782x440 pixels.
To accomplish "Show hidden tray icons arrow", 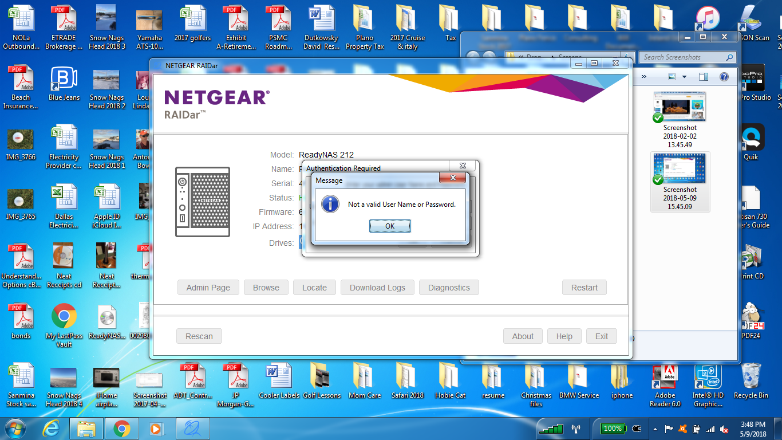I will [654, 429].
